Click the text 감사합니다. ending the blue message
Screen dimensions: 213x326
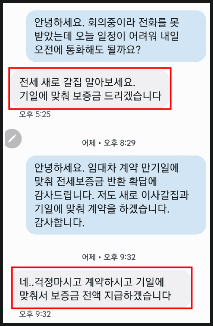(x=60, y=222)
